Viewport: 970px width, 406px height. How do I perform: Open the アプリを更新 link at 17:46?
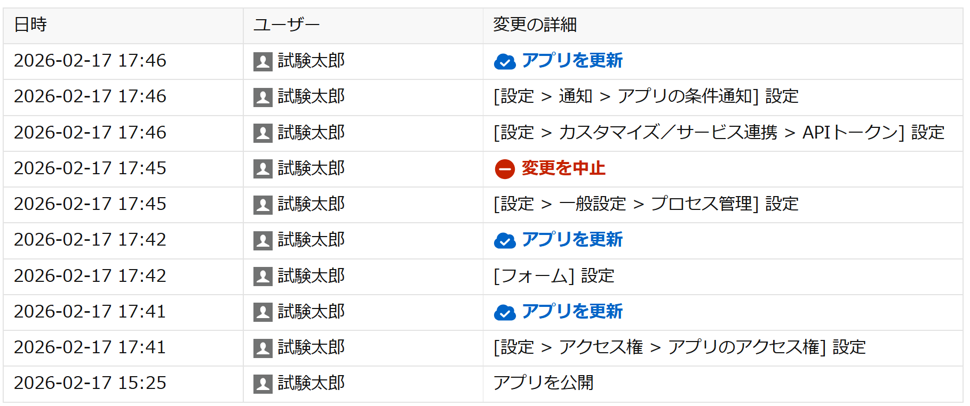[x=572, y=61]
